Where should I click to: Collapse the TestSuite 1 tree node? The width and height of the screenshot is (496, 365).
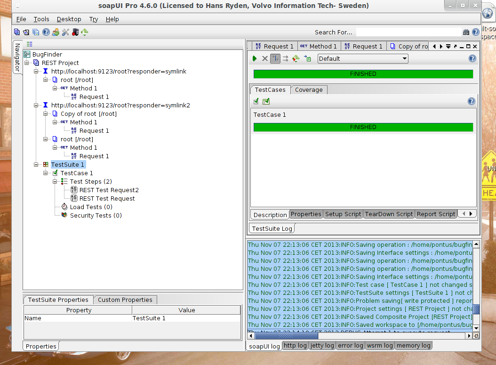pyautogui.click(x=36, y=165)
